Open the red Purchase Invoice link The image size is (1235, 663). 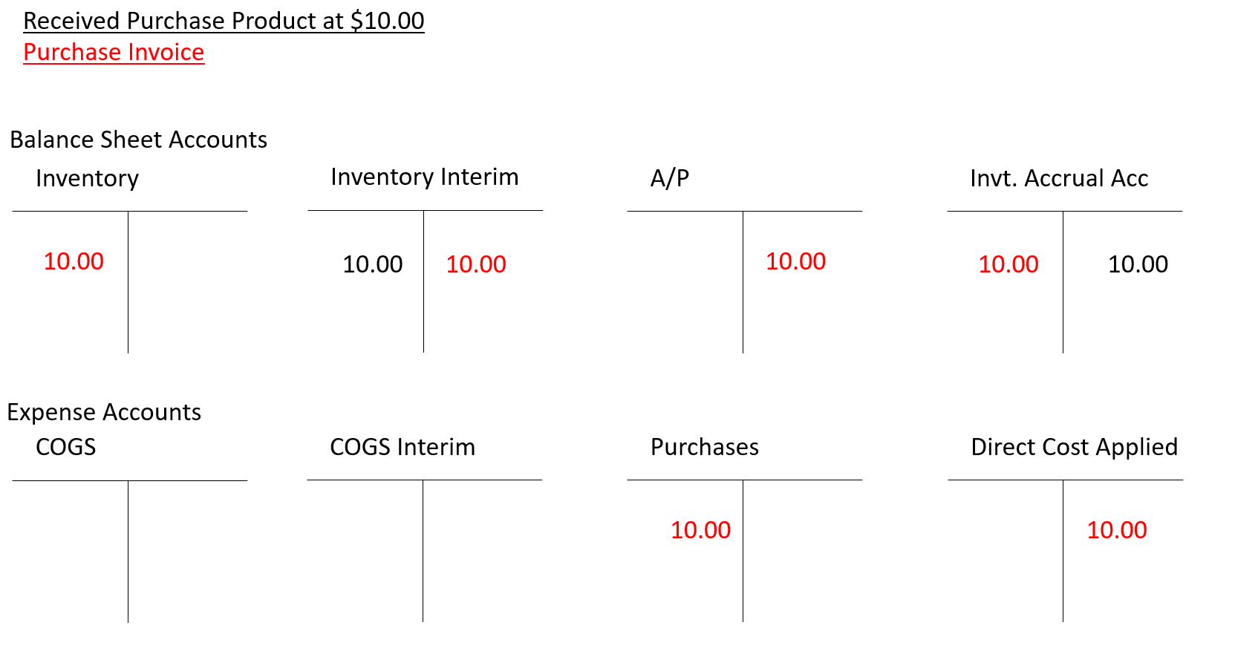[114, 52]
